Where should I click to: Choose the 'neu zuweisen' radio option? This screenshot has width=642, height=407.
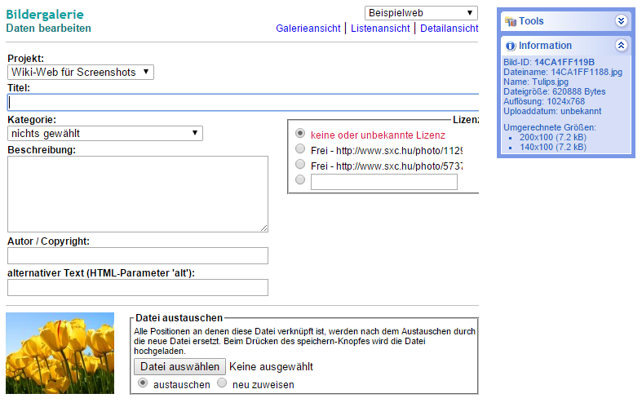click(x=222, y=383)
